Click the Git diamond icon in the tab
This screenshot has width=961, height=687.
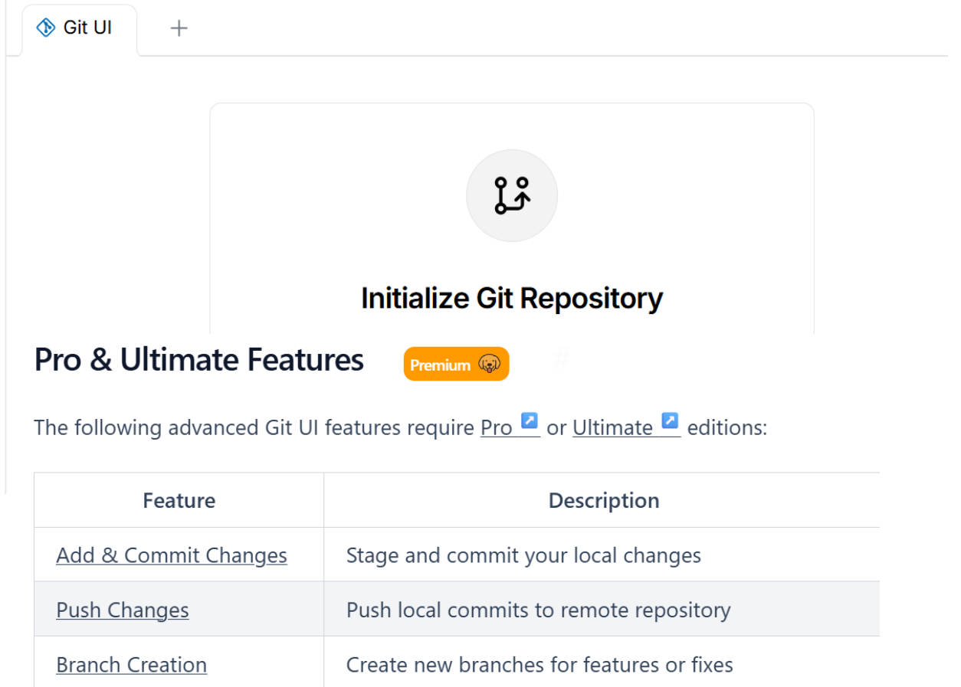[x=46, y=28]
